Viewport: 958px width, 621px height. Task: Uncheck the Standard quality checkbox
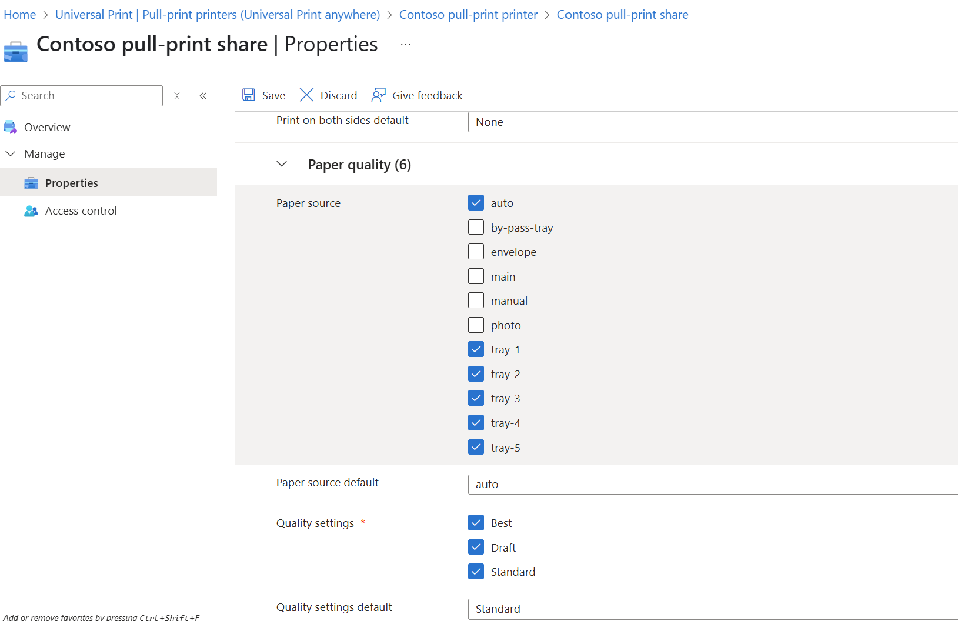coord(476,571)
